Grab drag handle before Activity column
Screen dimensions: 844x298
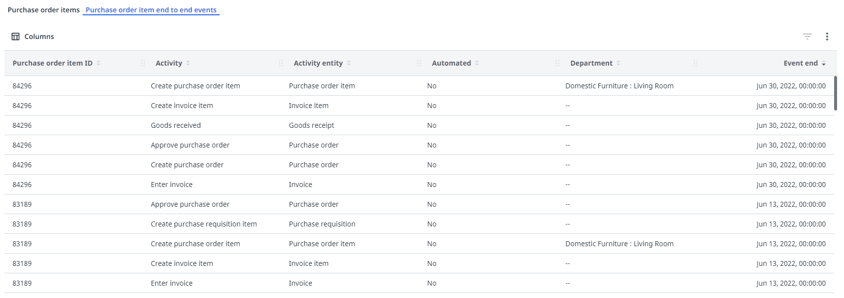(143, 63)
